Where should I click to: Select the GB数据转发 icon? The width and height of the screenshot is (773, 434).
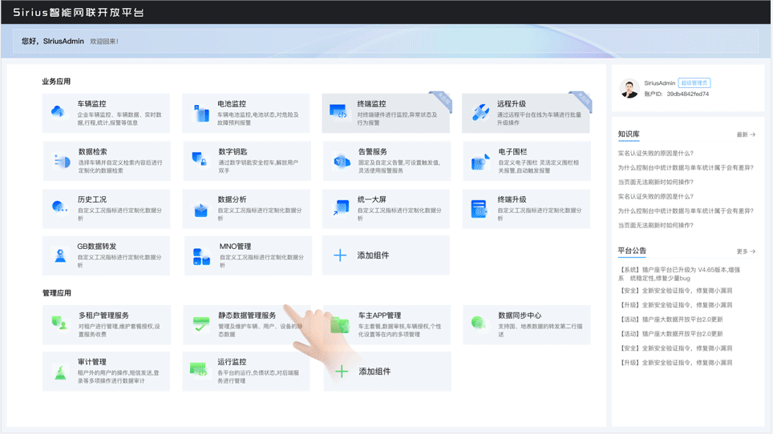[59, 256]
